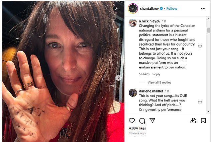Viewport: 212px width, 142px height.
Task: Click the comments scrollbar down arrow
Action: click(208, 111)
